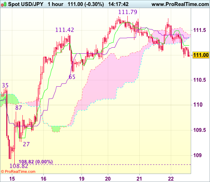
Task: Click date label 20 on time axis
Action: pyautogui.click(x=108, y=179)
